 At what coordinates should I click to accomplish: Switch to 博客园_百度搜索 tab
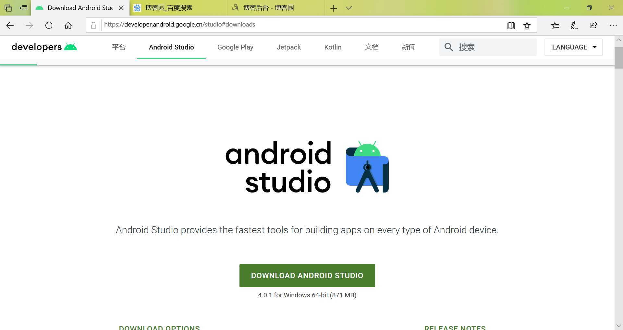178,8
